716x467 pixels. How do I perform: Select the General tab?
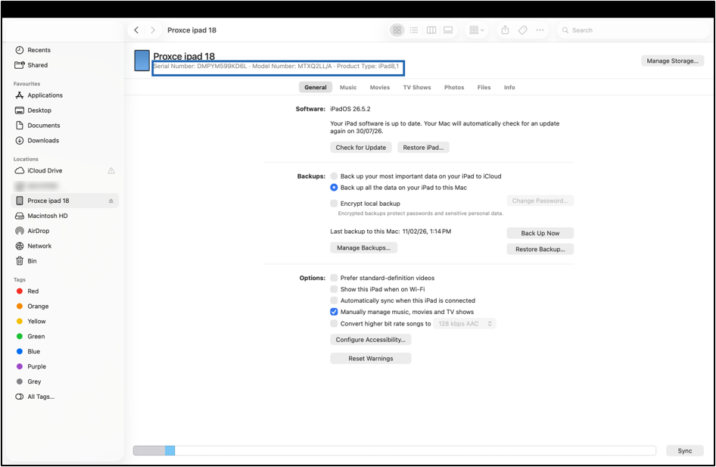pyautogui.click(x=316, y=87)
